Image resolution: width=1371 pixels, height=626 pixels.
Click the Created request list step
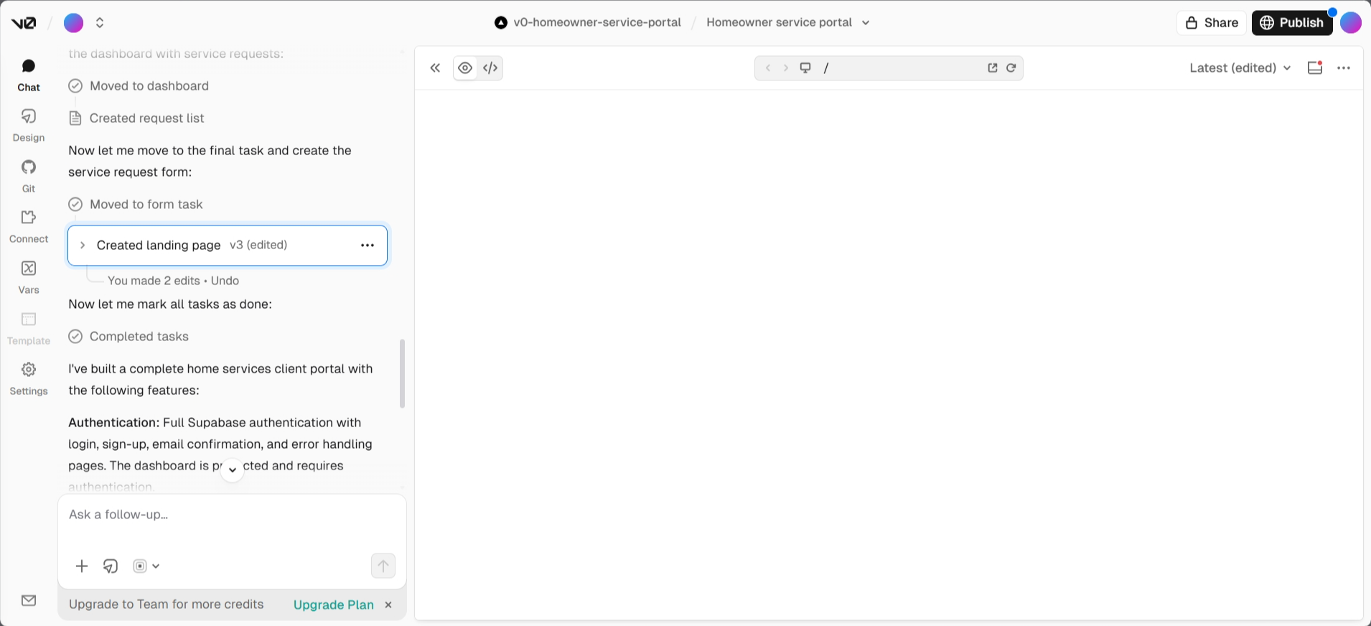pyautogui.click(x=136, y=118)
